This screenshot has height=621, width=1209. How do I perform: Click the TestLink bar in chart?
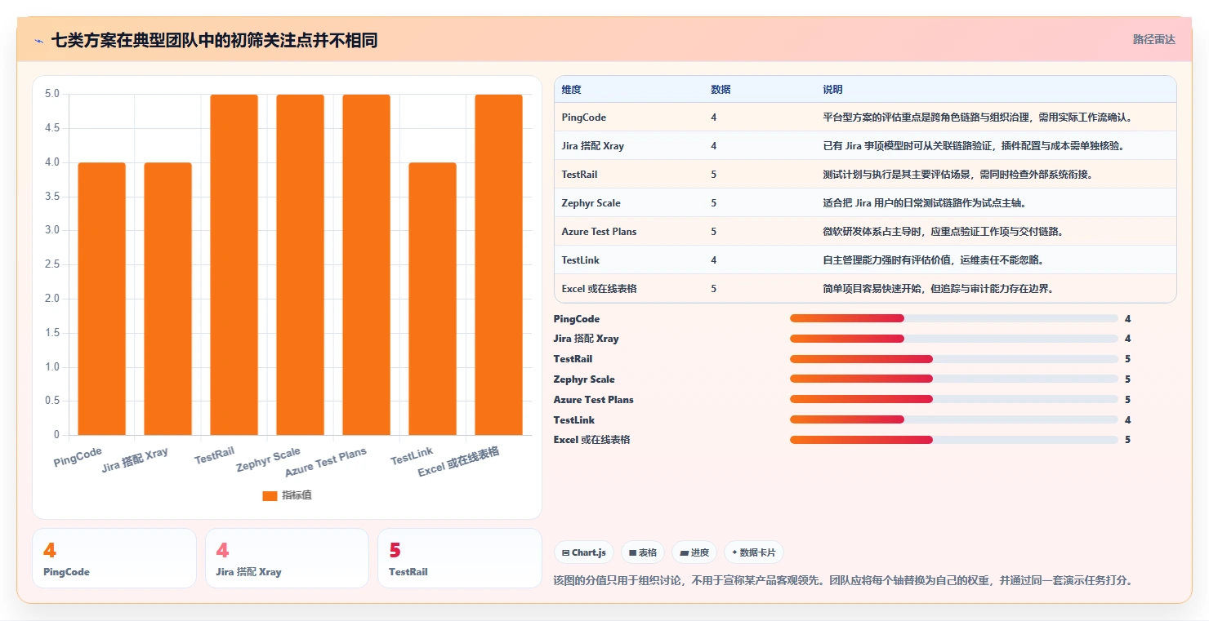[x=432, y=299]
